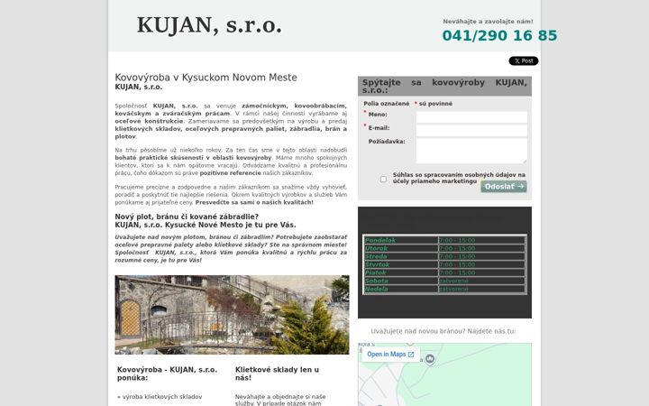Viewport: 649px width, 406px height.
Task: Click the embedded map area
Action: coord(444,374)
